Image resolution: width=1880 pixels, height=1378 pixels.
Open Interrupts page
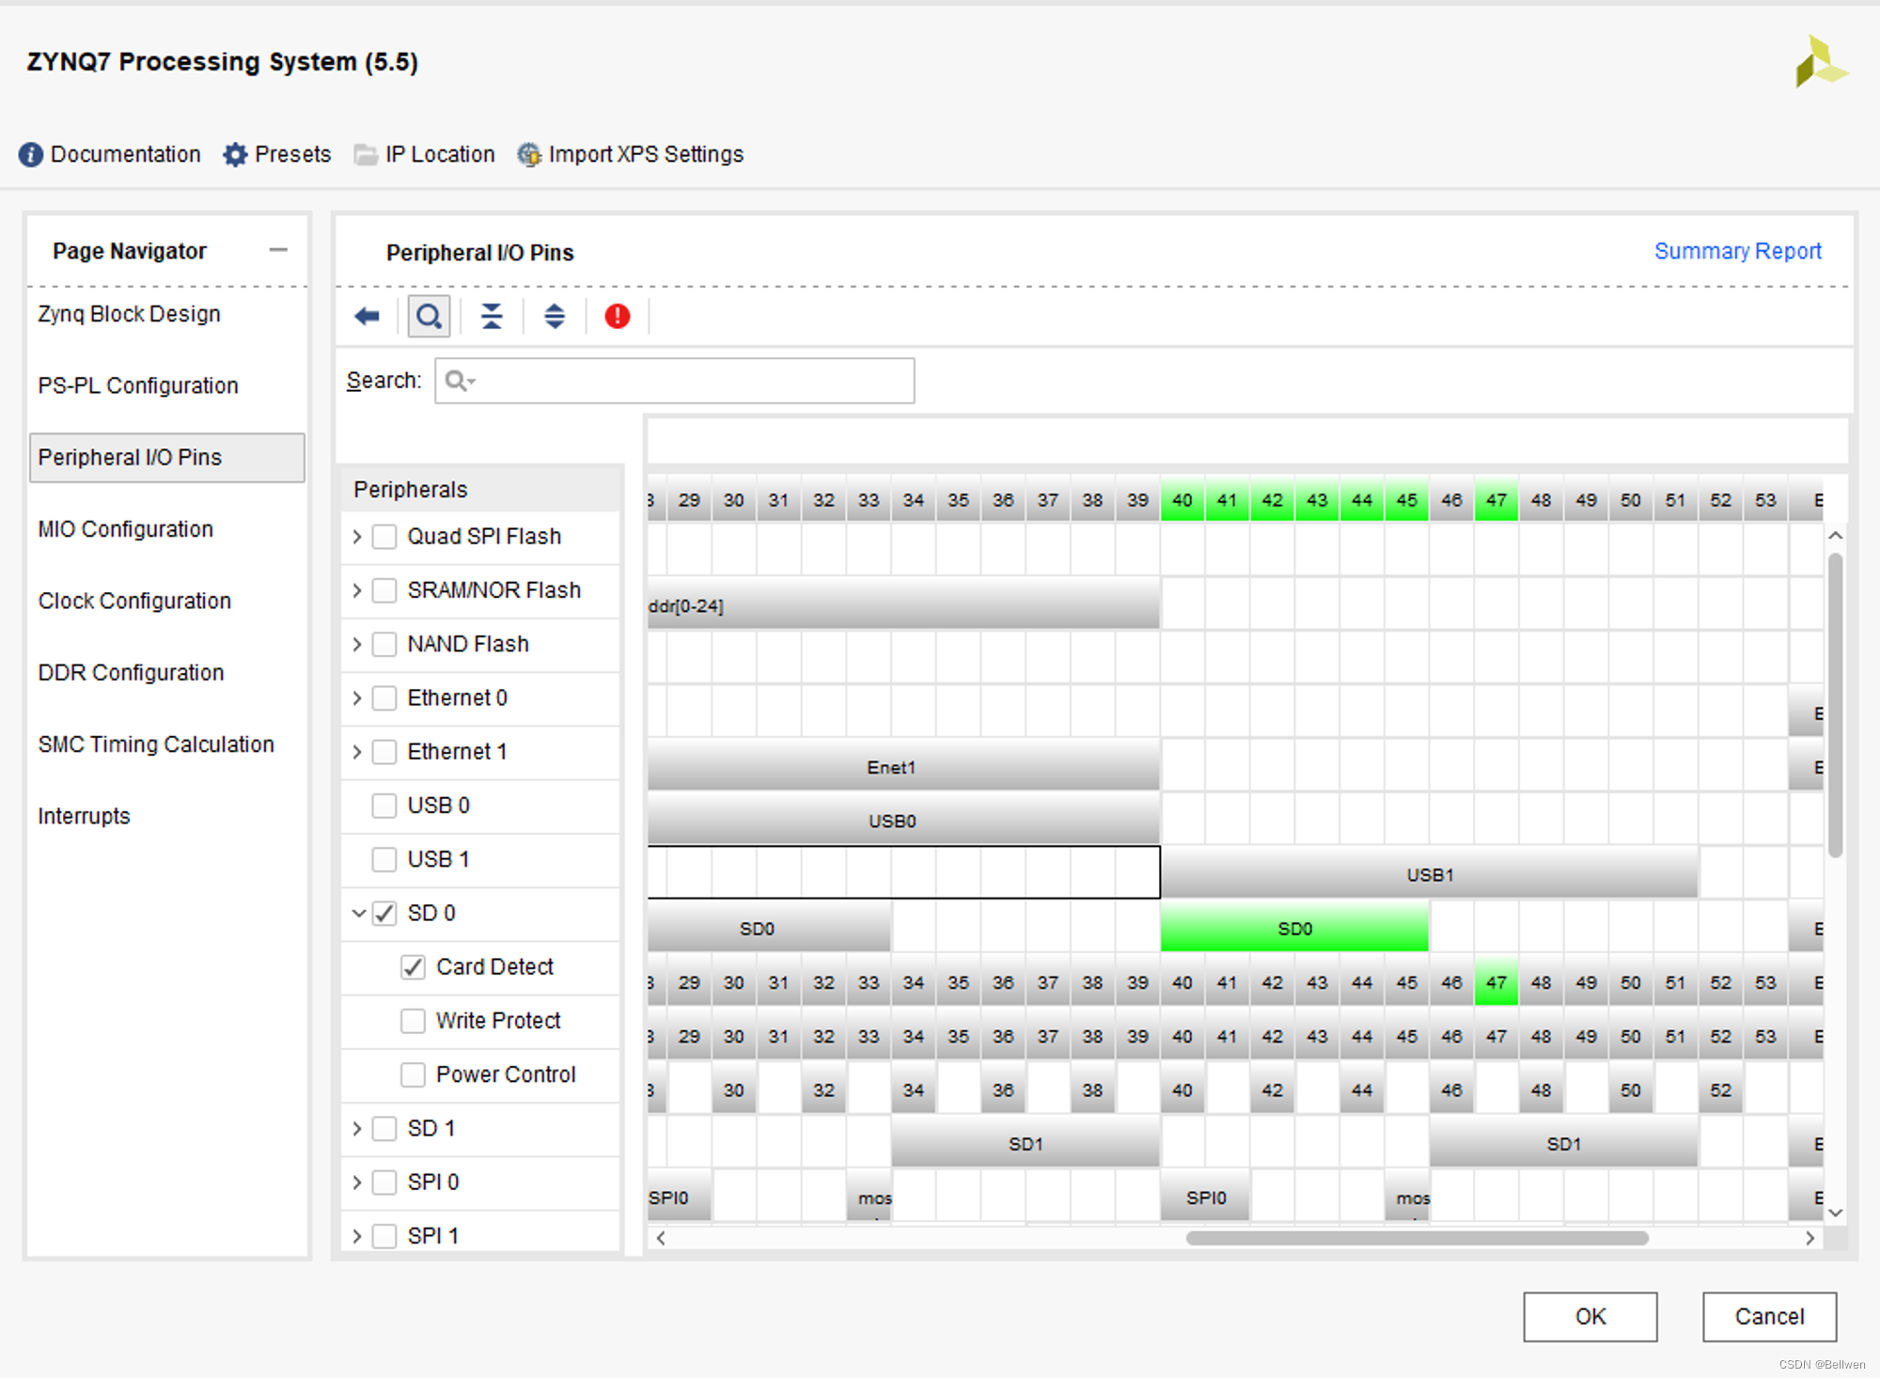pos(84,816)
